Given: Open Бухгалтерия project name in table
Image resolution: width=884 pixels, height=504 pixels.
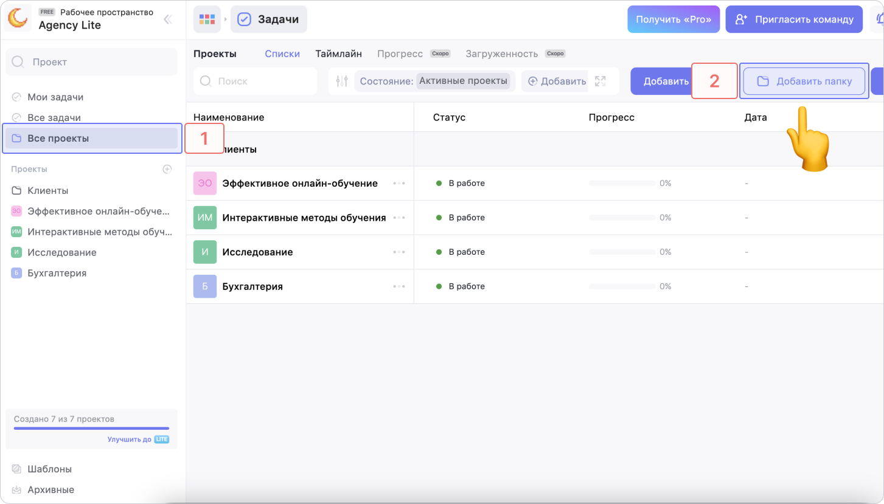Looking at the screenshot, I should 252,286.
